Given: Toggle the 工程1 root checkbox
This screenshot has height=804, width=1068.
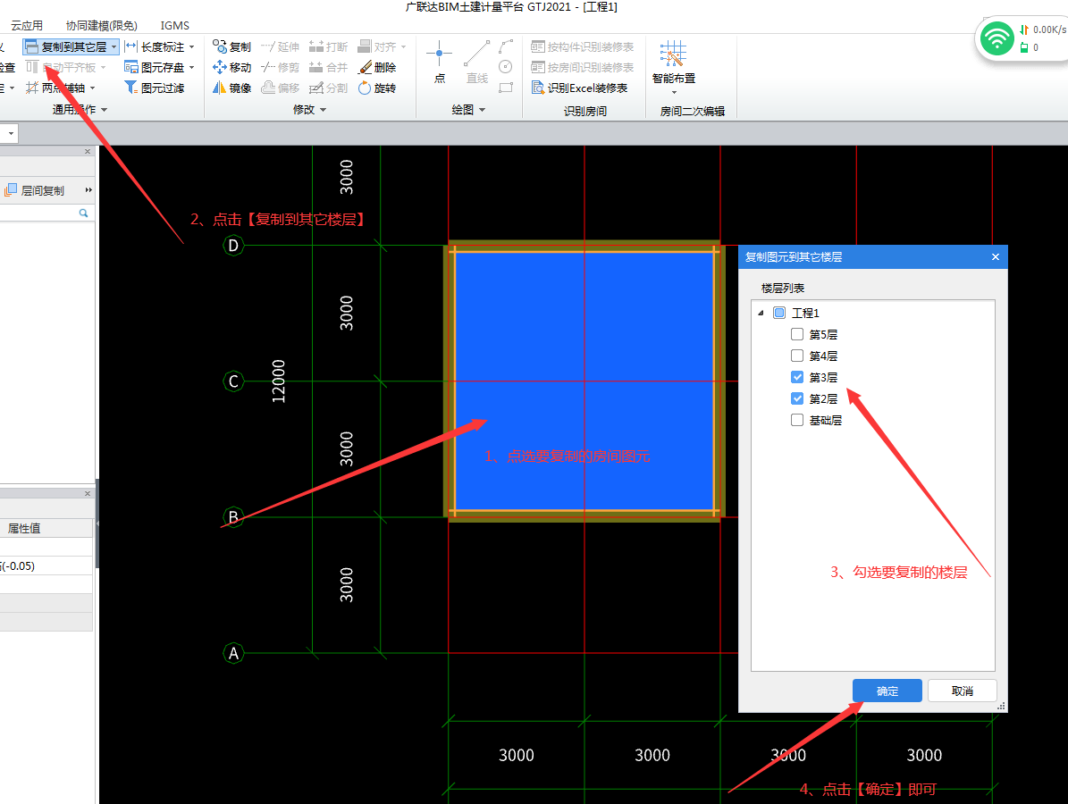Looking at the screenshot, I should (x=779, y=313).
